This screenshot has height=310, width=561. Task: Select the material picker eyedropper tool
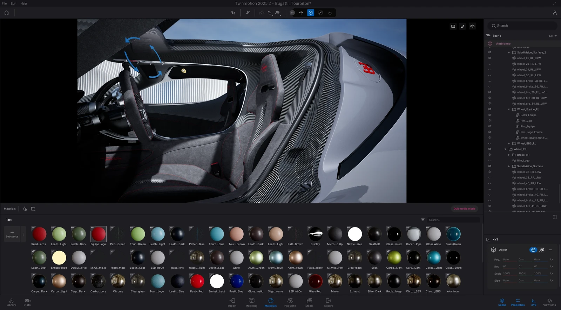click(248, 13)
